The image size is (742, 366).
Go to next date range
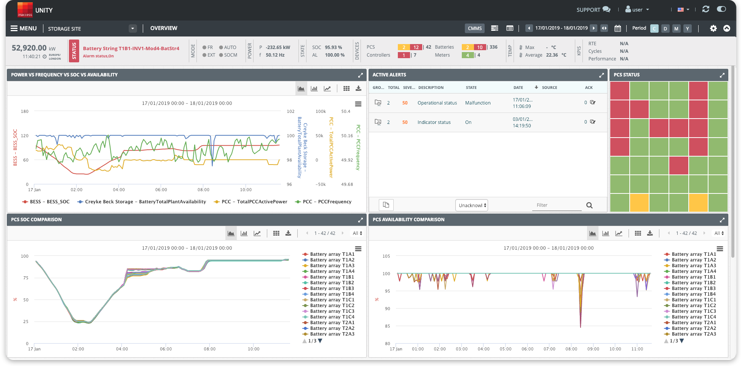coord(594,28)
